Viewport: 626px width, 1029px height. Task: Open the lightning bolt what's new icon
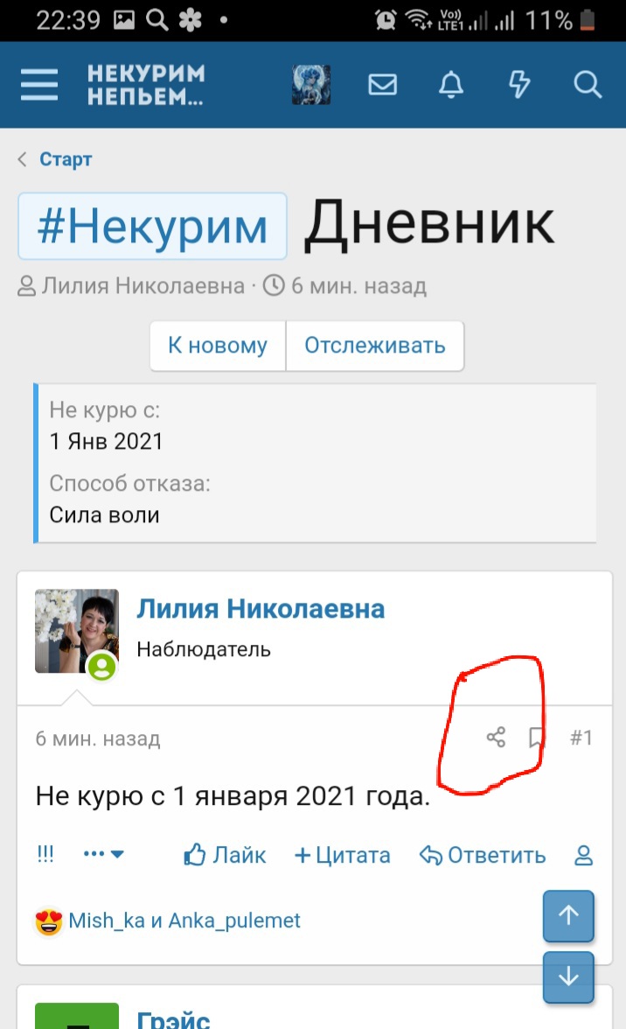520,85
